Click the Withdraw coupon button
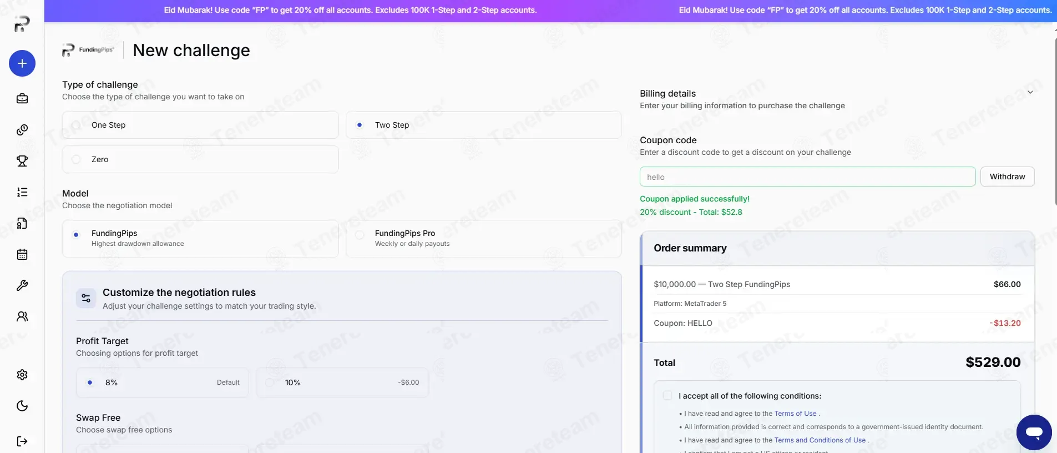The height and width of the screenshot is (453, 1057). pos(1007,177)
